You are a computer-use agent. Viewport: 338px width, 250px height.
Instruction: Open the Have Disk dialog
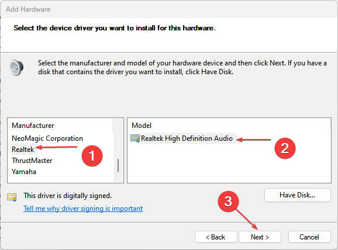298,195
